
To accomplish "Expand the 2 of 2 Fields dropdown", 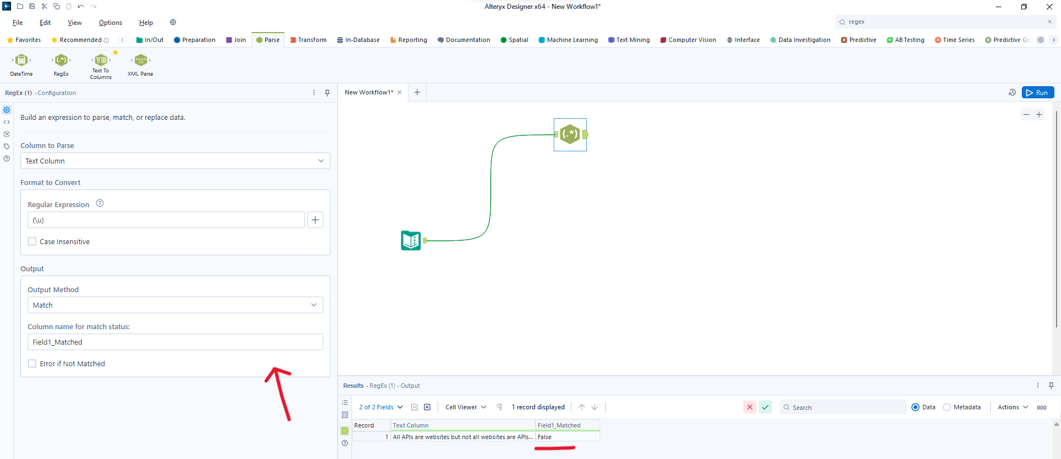I will [x=381, y=407].
